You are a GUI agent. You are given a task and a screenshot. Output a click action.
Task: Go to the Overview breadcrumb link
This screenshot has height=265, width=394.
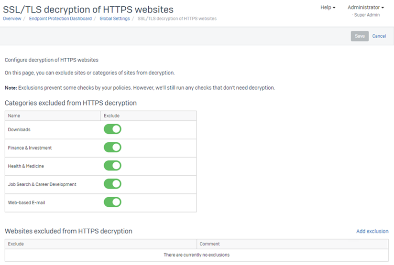[x=12, y=19]
